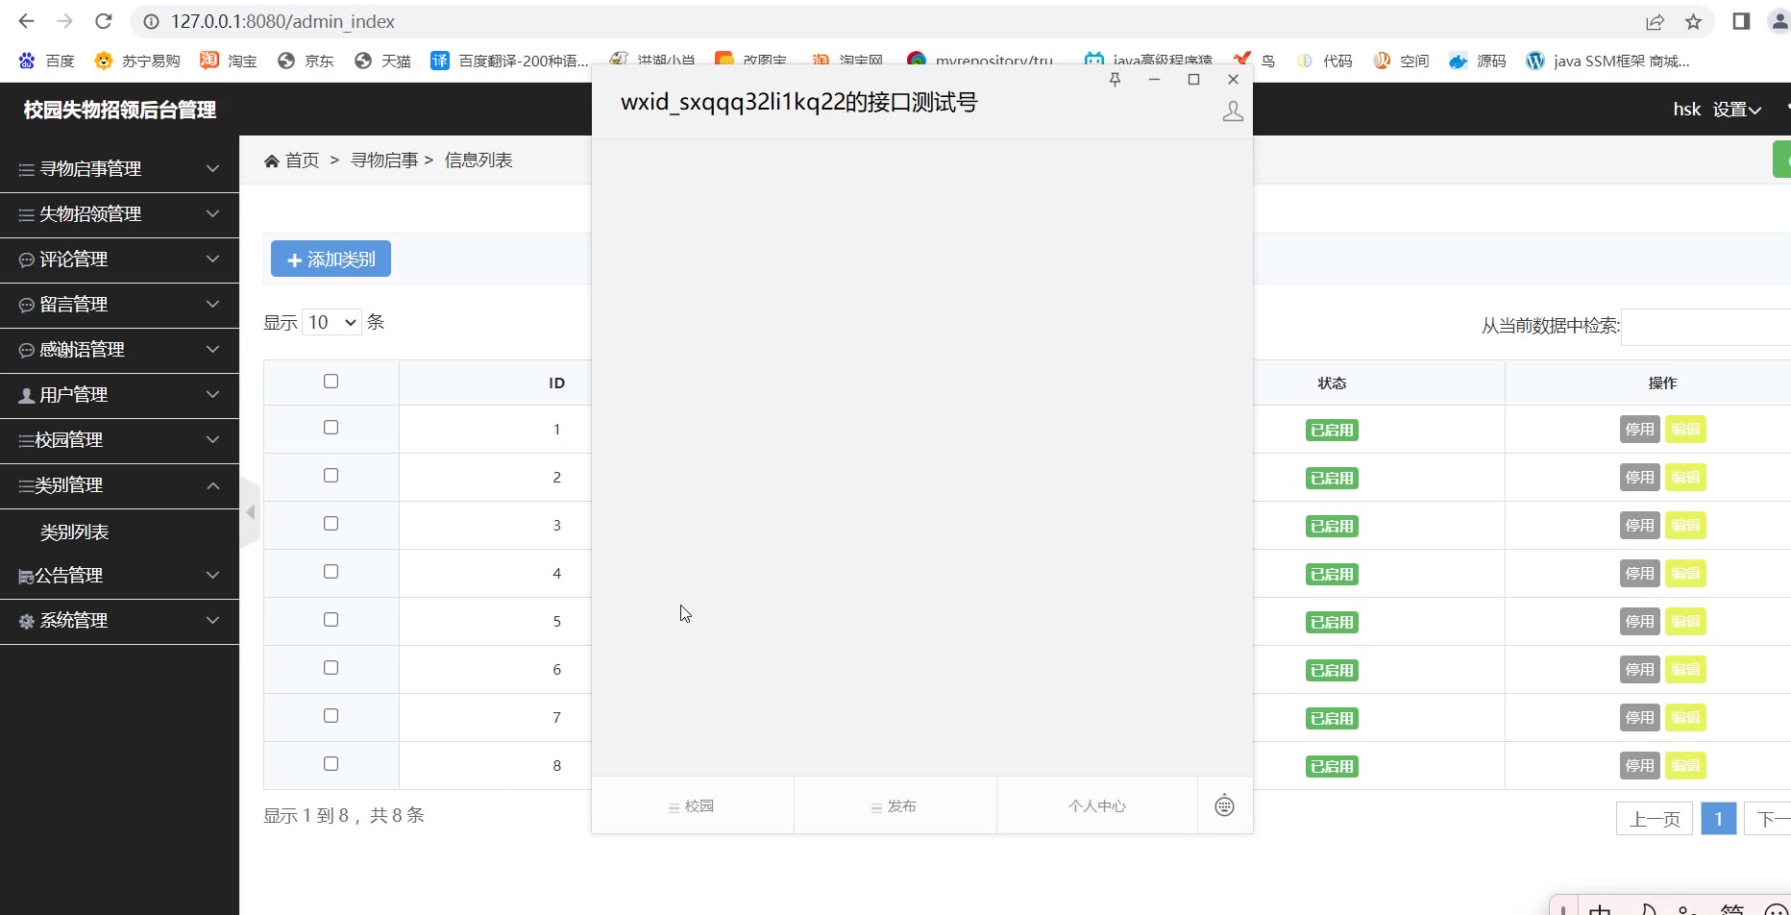1791x915 pixels.
Task: Click home icon in breadcrumb
Action: tap(272, 161)
